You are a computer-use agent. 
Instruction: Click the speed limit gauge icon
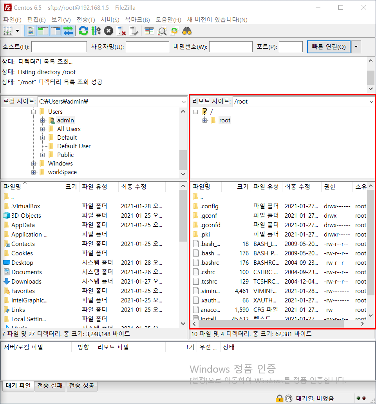tap(289, 399)
